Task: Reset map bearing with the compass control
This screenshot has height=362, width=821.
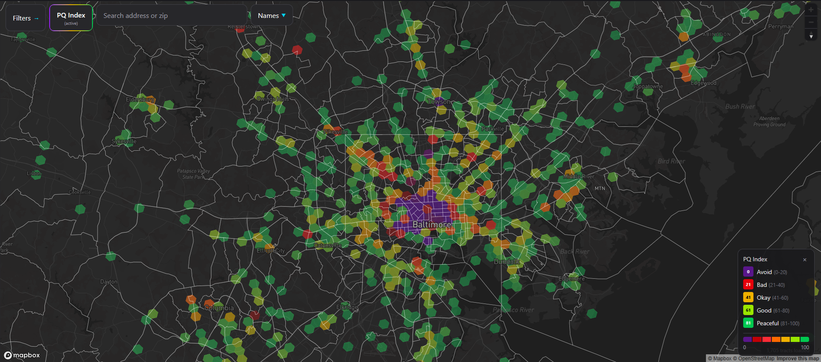Action: point(811,35)
